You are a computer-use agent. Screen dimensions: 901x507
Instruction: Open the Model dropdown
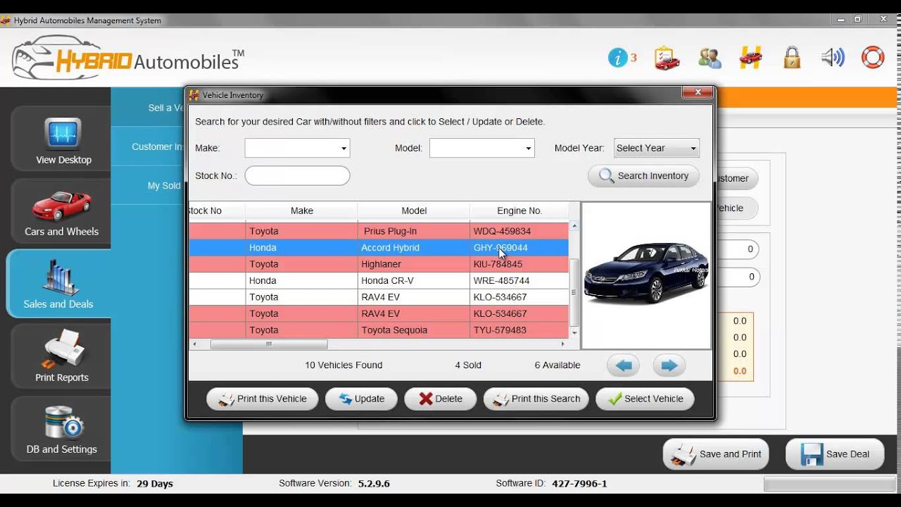(x=482, y=148)
